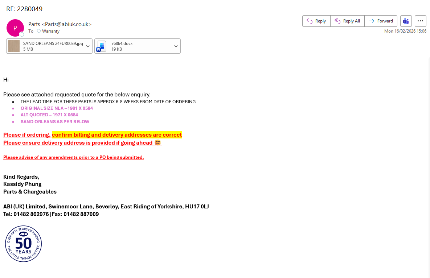Click the Parts & Chargeables signature line
The width and height of the screenshot is (430, 278).
click(x=30, y=192)
